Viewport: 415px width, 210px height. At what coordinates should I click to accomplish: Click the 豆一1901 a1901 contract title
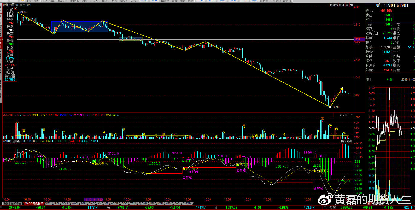click(x=392, y=5)
